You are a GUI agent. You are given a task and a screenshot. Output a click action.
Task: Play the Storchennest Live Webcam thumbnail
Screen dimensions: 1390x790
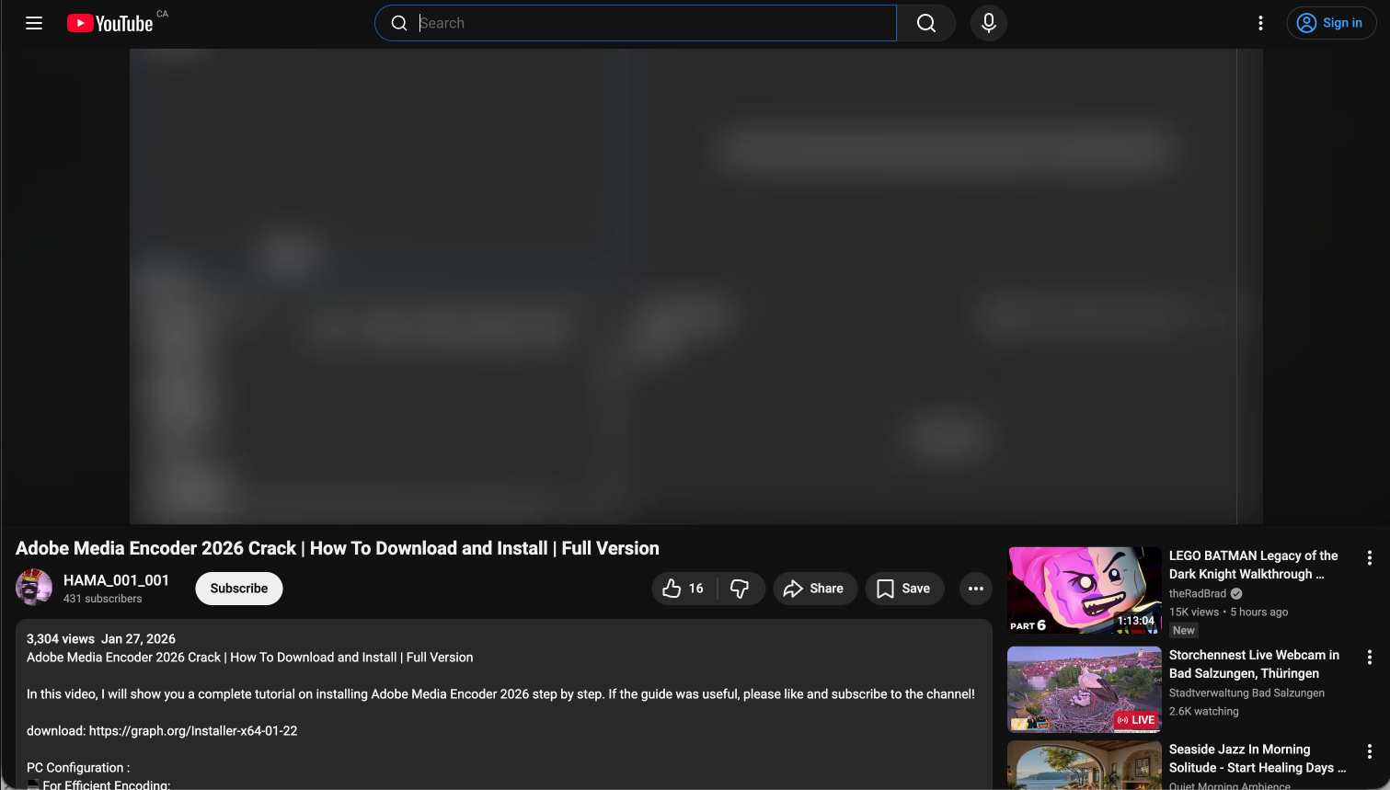pyautogui.click(x=1085, y=690)
